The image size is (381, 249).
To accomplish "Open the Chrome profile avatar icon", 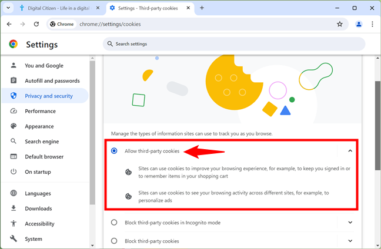I will click(359, 24).
